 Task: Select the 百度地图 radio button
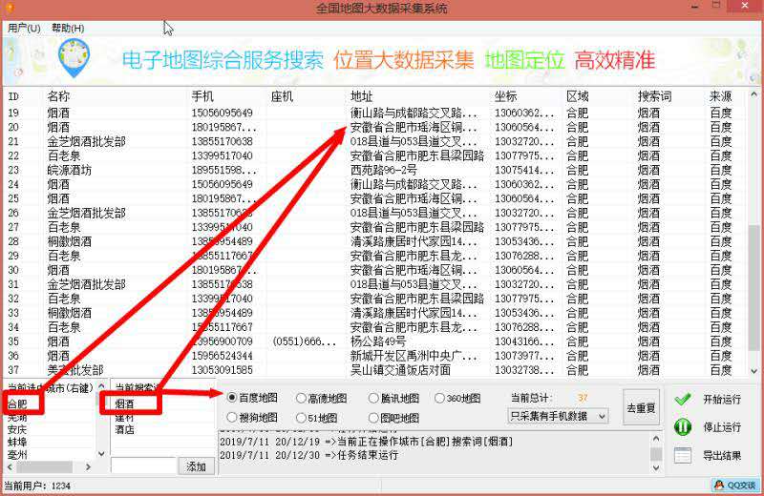click(x=232, y=398)
